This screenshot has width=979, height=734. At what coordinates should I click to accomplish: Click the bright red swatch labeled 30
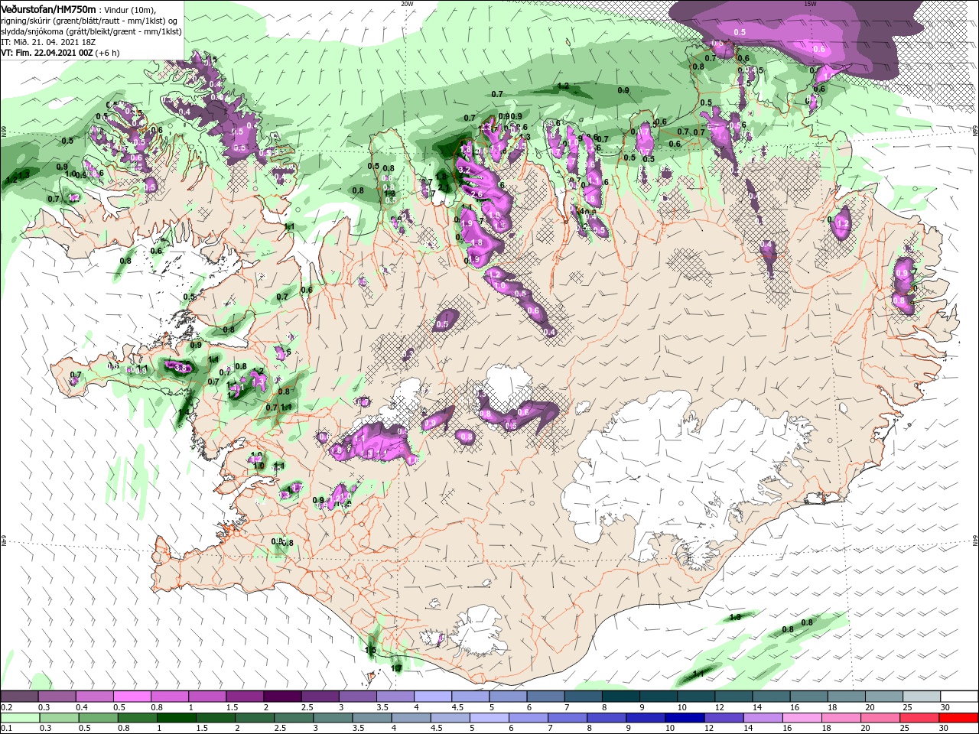click(958, 718)
